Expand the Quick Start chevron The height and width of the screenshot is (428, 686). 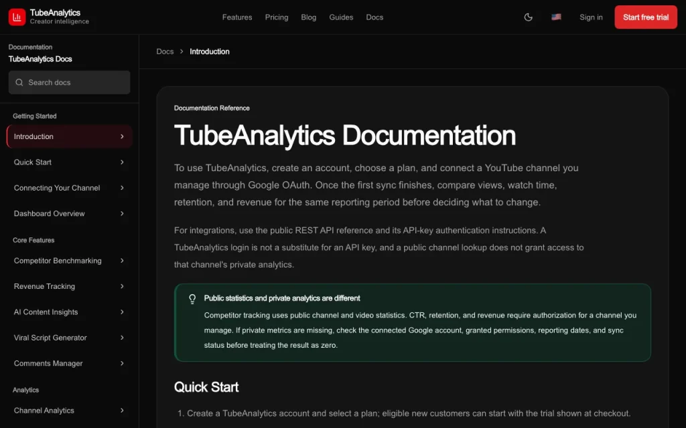pos(122,162)
